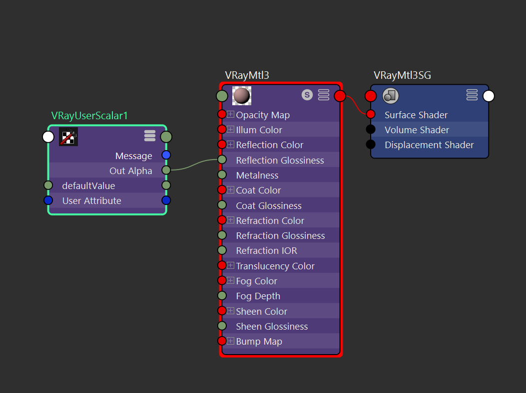Click the Sheen Glossiness input port
Viewport: 526px width, 393px height.
[222, 326]
